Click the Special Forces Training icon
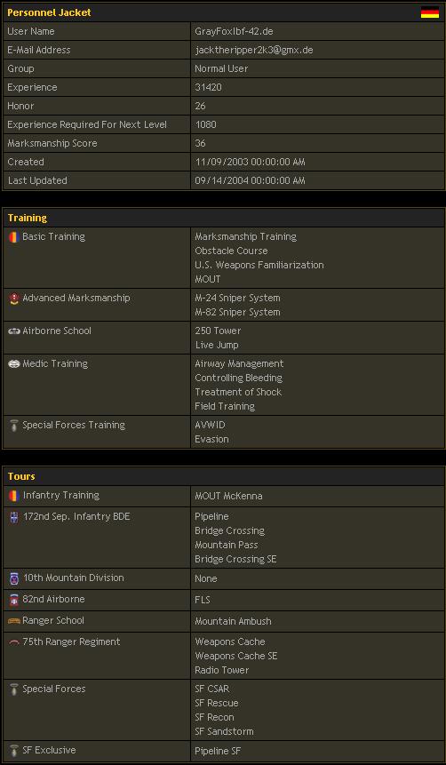The width and height of the screenshot is (446, 765). (13, 426)
